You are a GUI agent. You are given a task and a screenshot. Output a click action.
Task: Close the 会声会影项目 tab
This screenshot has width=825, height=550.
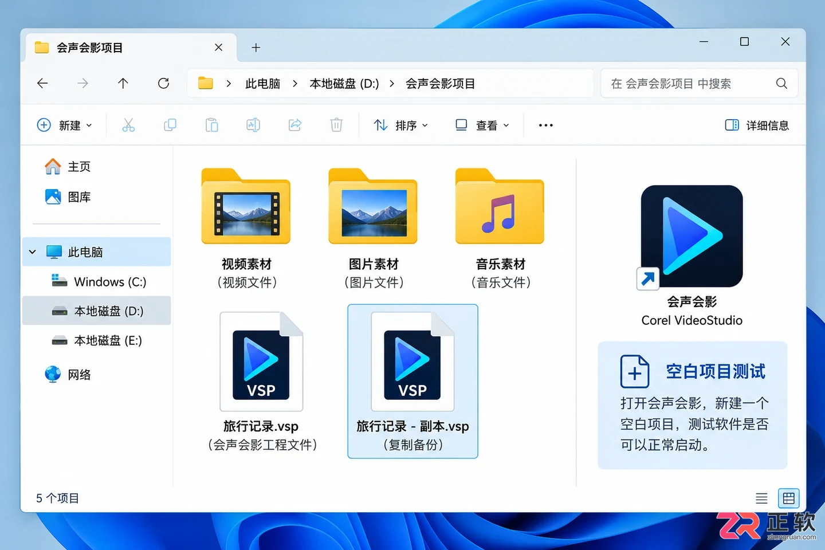click(x=218, y=48)
